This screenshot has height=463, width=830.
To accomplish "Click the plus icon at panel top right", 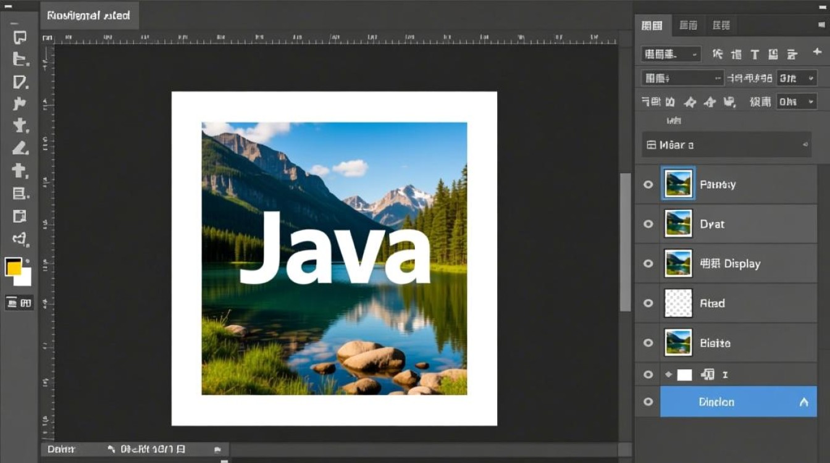I will click(817, 53).
